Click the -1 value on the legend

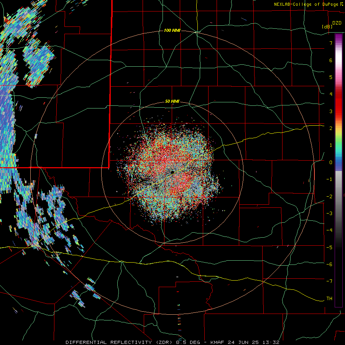coord(329,179)
